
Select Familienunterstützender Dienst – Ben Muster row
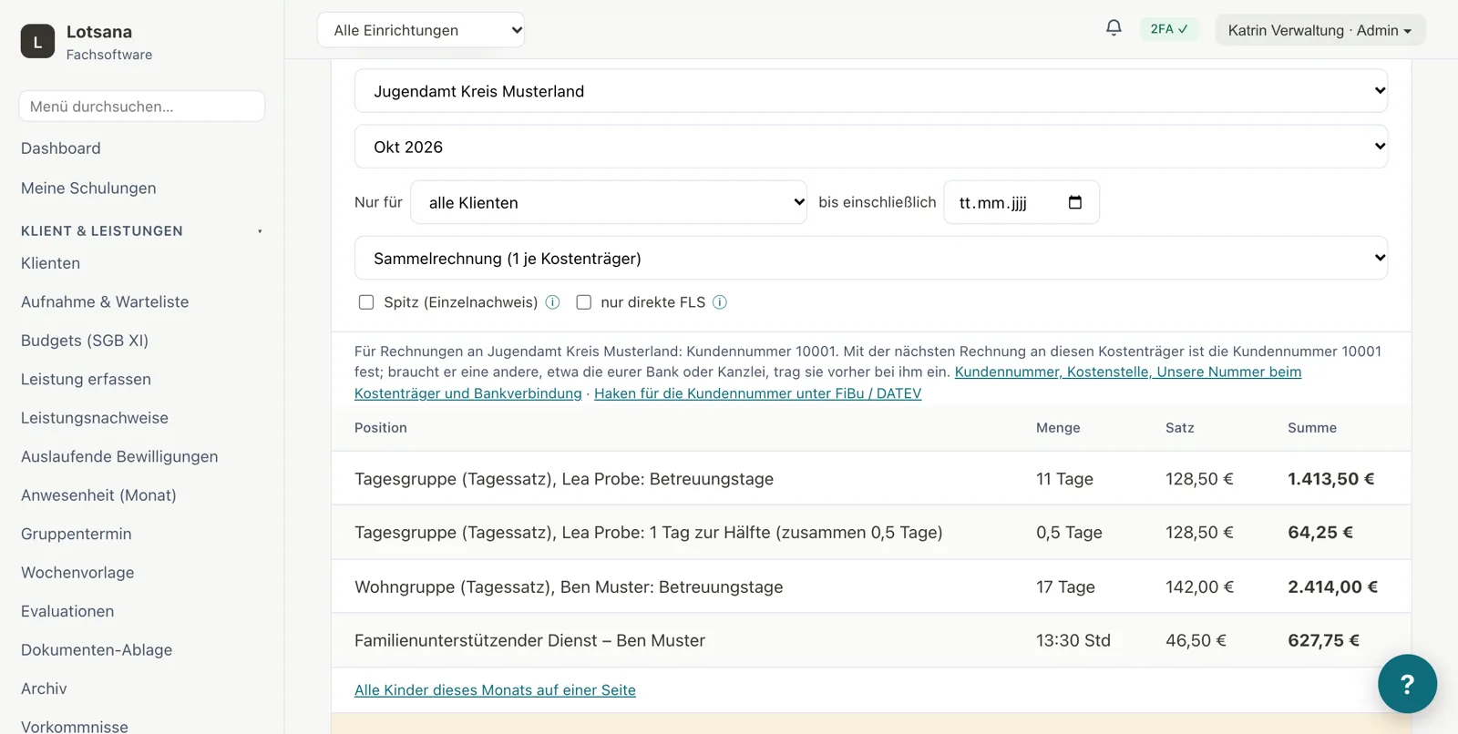[871, 641]
